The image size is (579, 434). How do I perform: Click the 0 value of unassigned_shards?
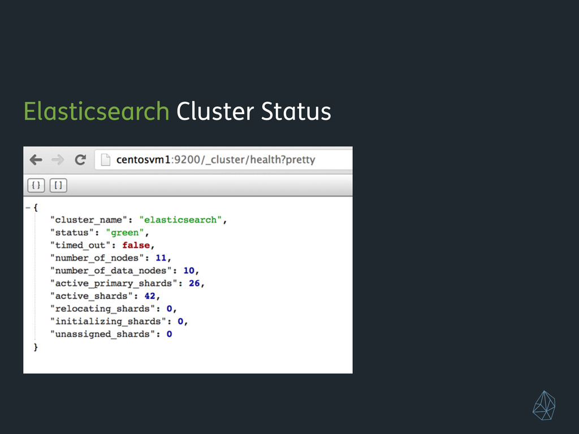coord(170,335)
